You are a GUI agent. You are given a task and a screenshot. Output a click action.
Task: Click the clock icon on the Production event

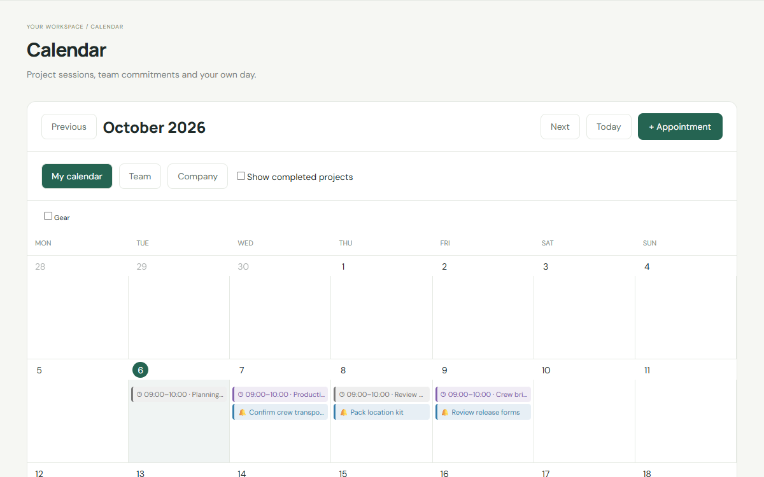click(x=241, y=394)
